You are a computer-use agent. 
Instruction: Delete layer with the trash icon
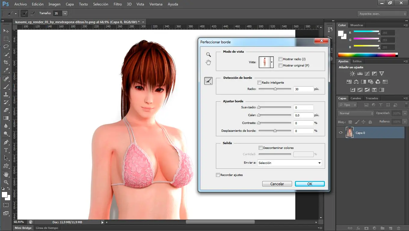(398, 228)
